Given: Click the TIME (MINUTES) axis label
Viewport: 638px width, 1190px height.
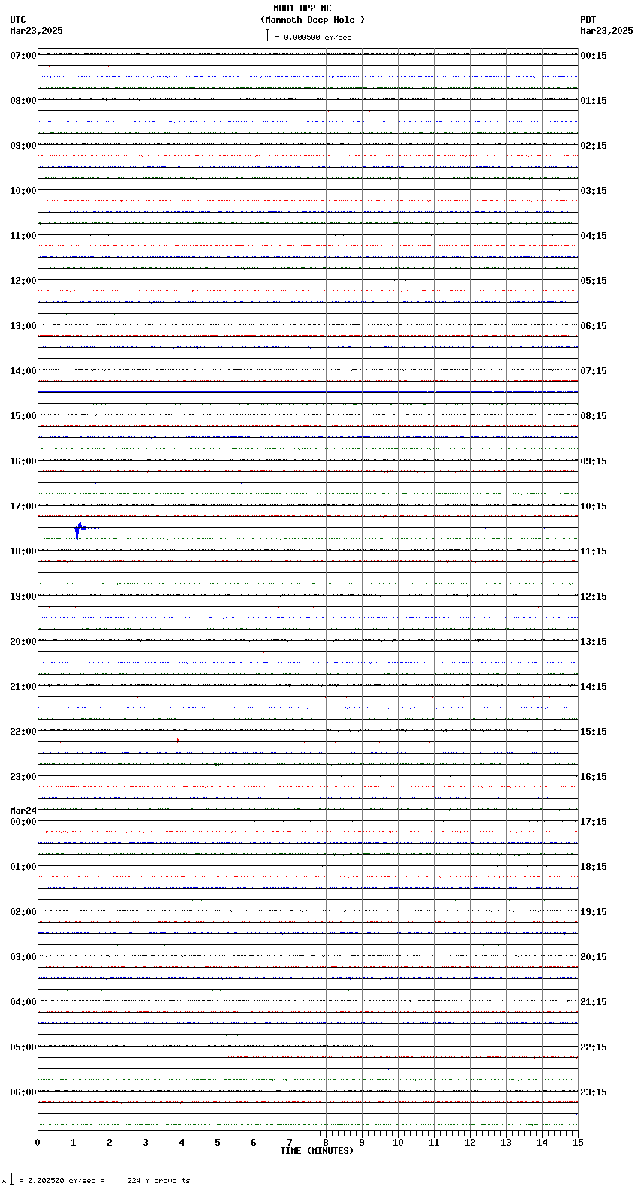Looking at the screenshot, I should (x=317, y=1151).
